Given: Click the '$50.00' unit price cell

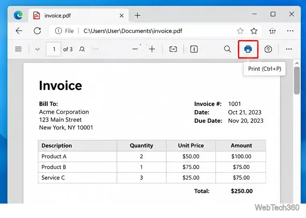Looking at the screenshot, I should click(x=191, y=156).
